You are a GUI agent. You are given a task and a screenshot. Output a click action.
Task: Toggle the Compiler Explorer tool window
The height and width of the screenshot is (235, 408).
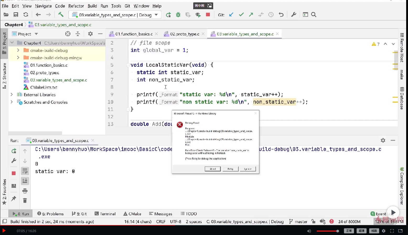(402, 186)
